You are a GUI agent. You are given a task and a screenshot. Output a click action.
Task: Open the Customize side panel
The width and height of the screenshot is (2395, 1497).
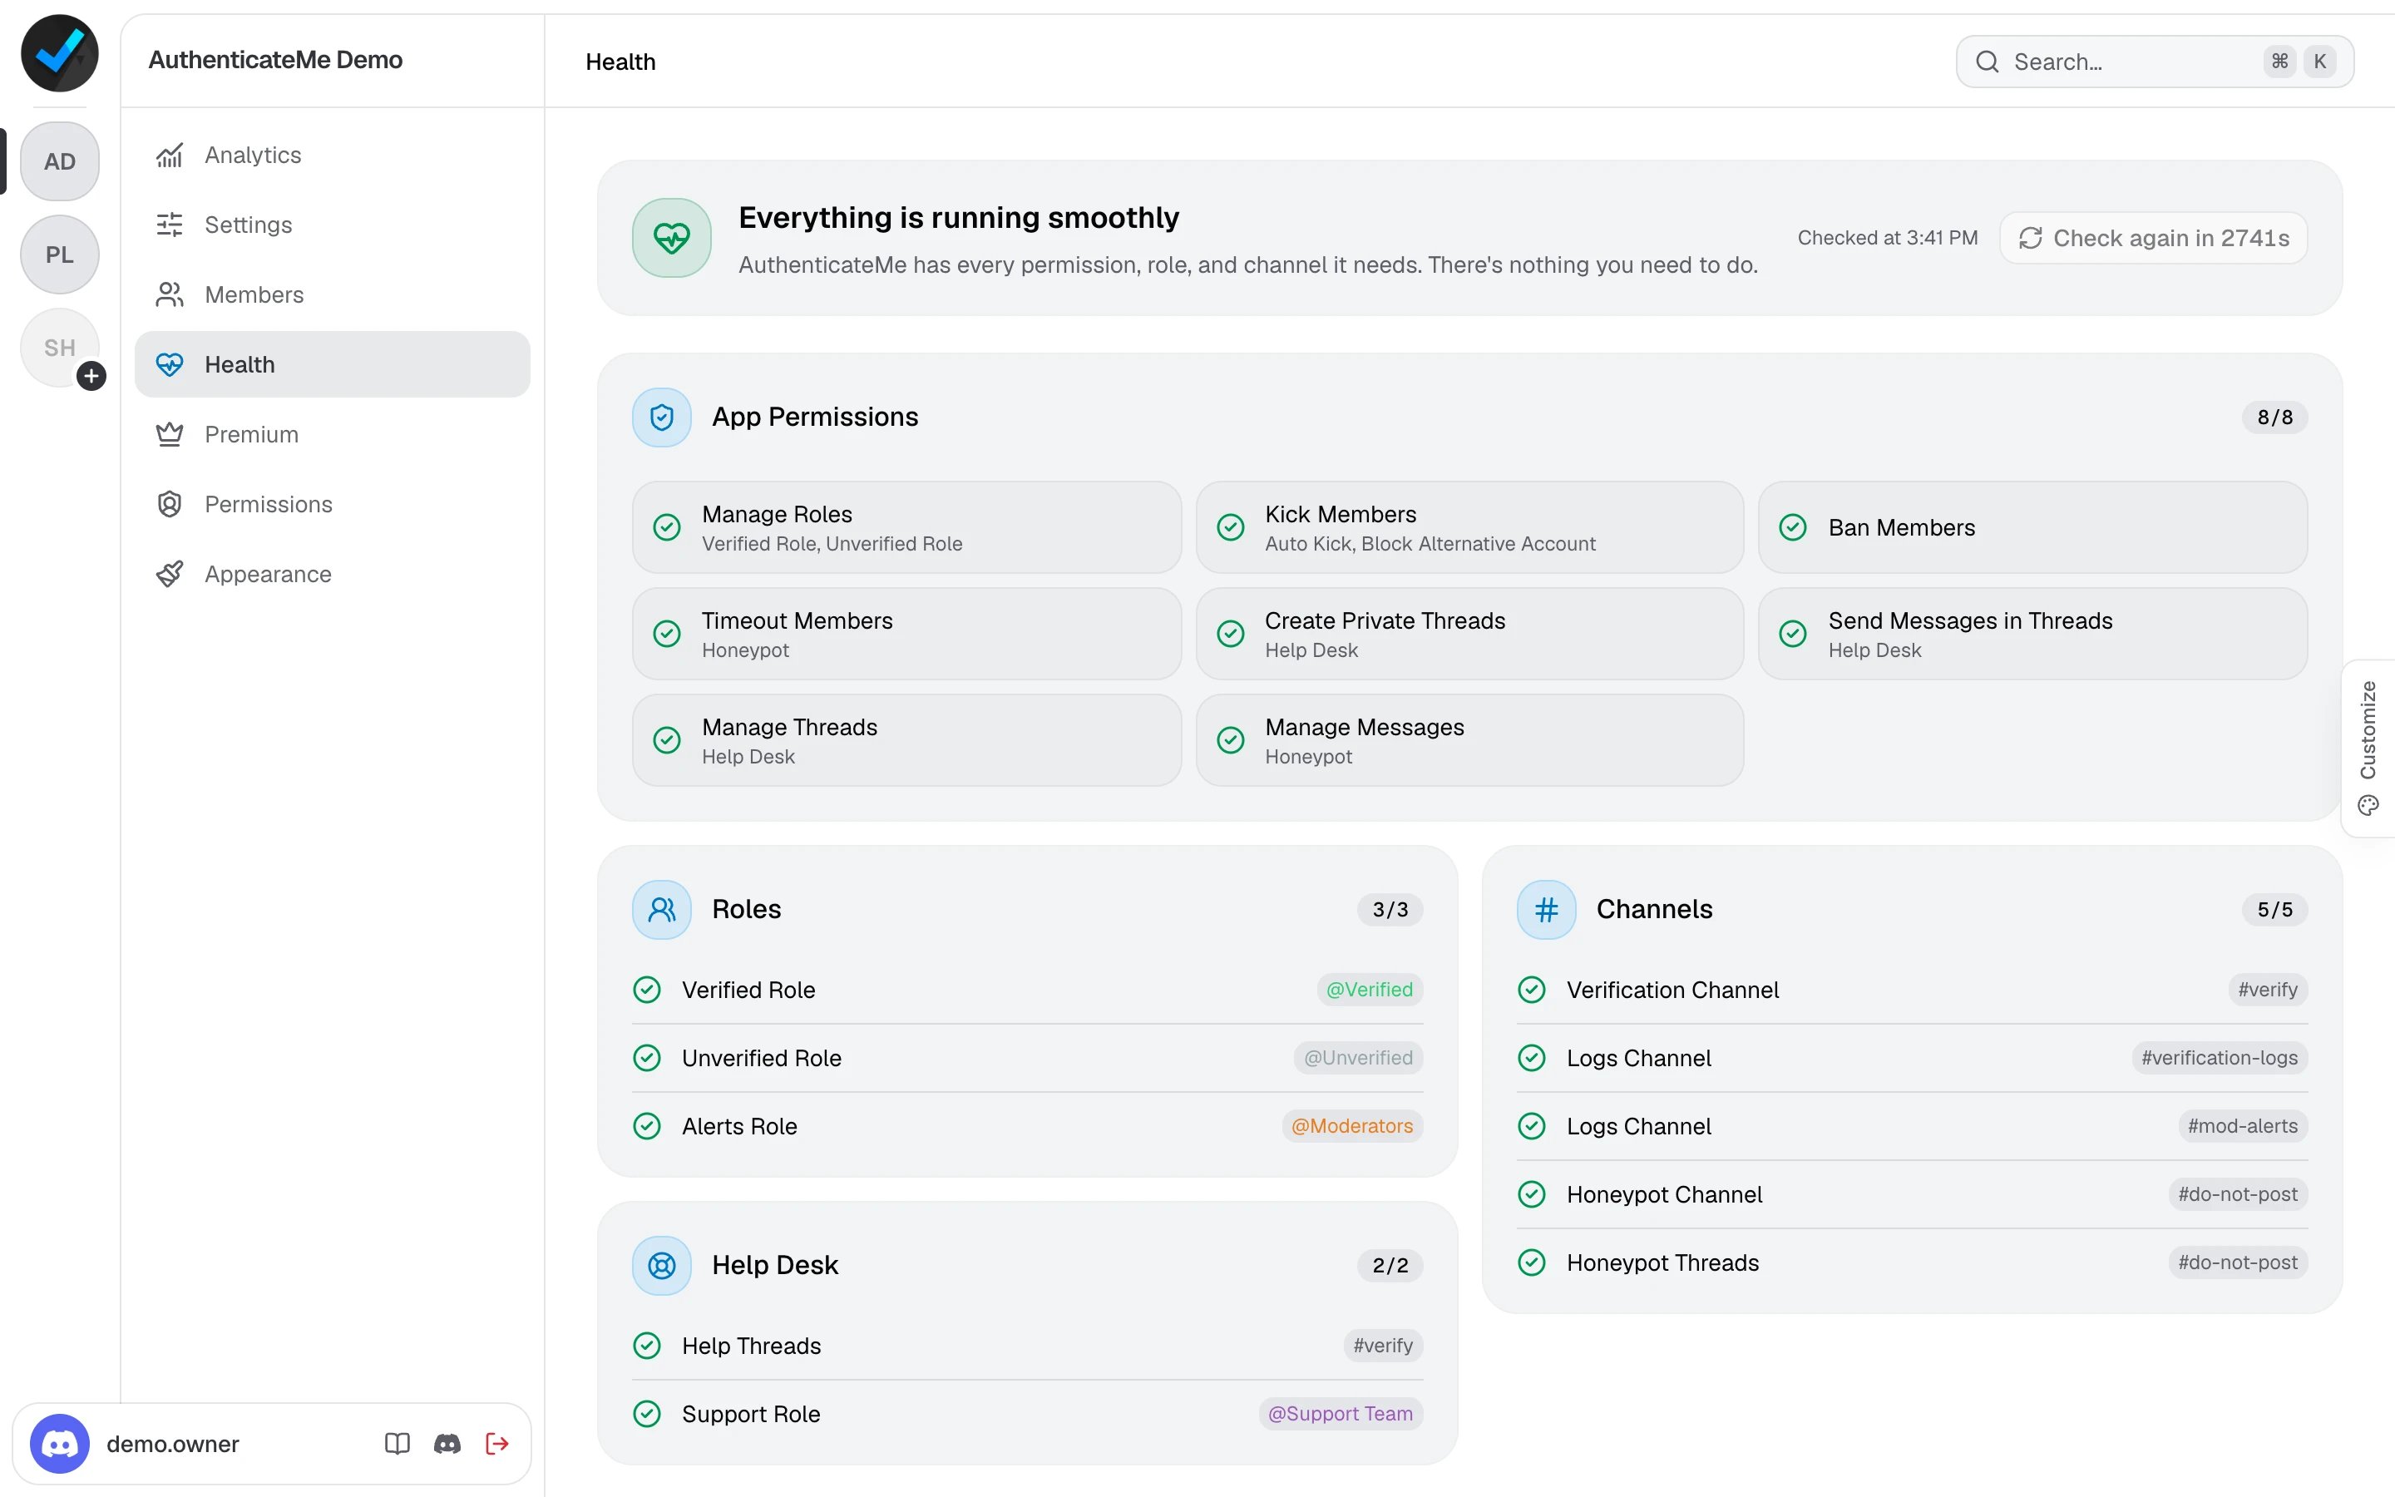pyautogui.click(x=2368, y=748)
